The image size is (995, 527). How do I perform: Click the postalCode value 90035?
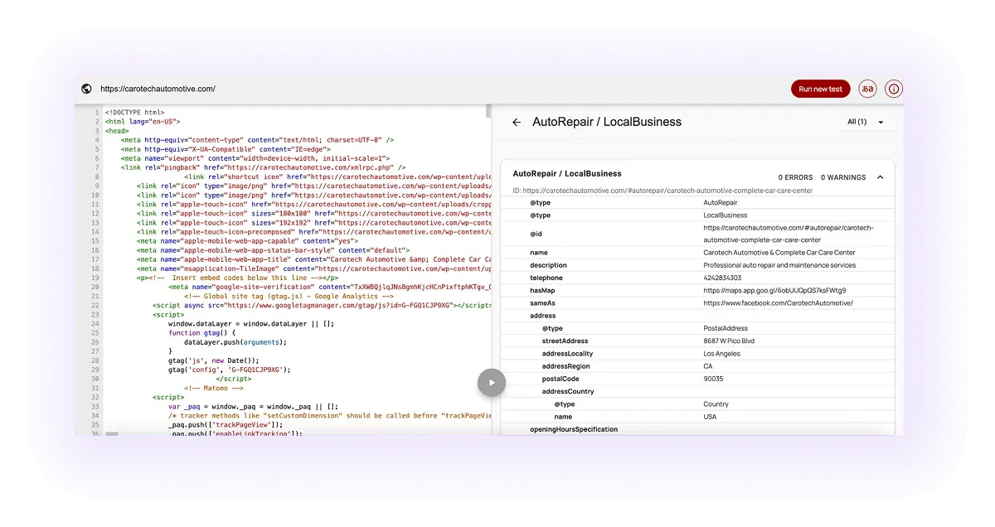(713, 379)
